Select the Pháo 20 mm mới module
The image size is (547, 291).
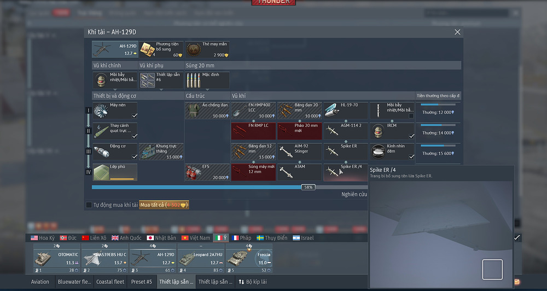pyautogui.click(x=300, y=131)
